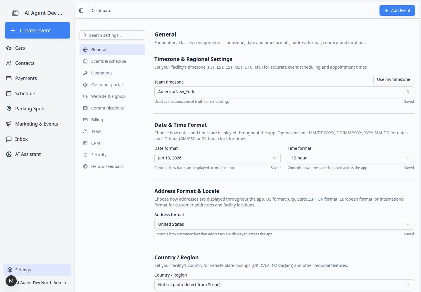Open the Time format 12-hour dropdown
The width and height of the screenshot is (421, 292).
351,158
